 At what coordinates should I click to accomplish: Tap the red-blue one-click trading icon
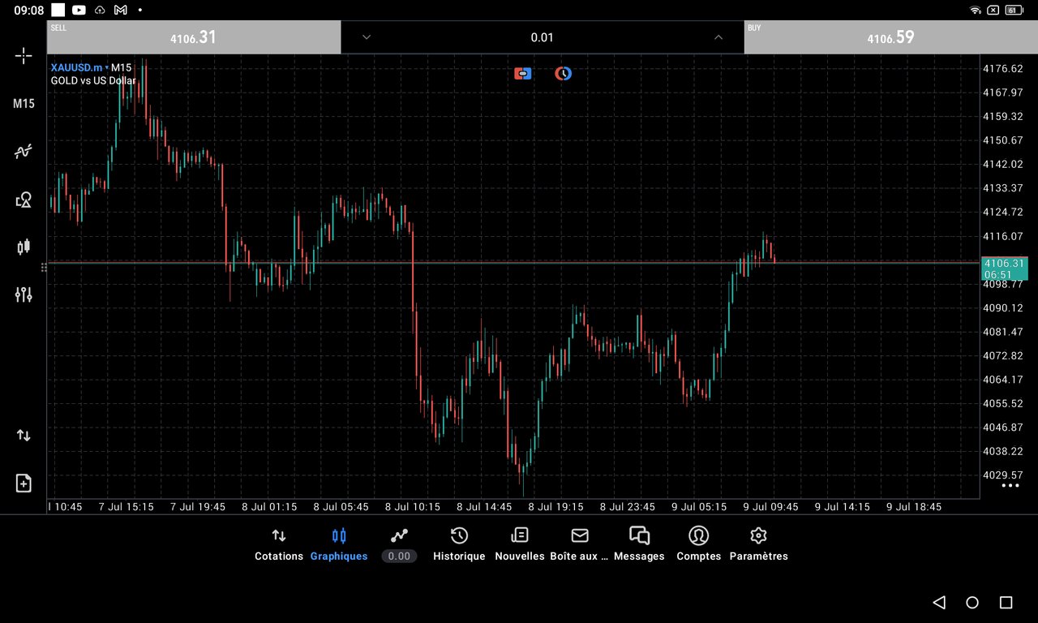pos(522,74)
